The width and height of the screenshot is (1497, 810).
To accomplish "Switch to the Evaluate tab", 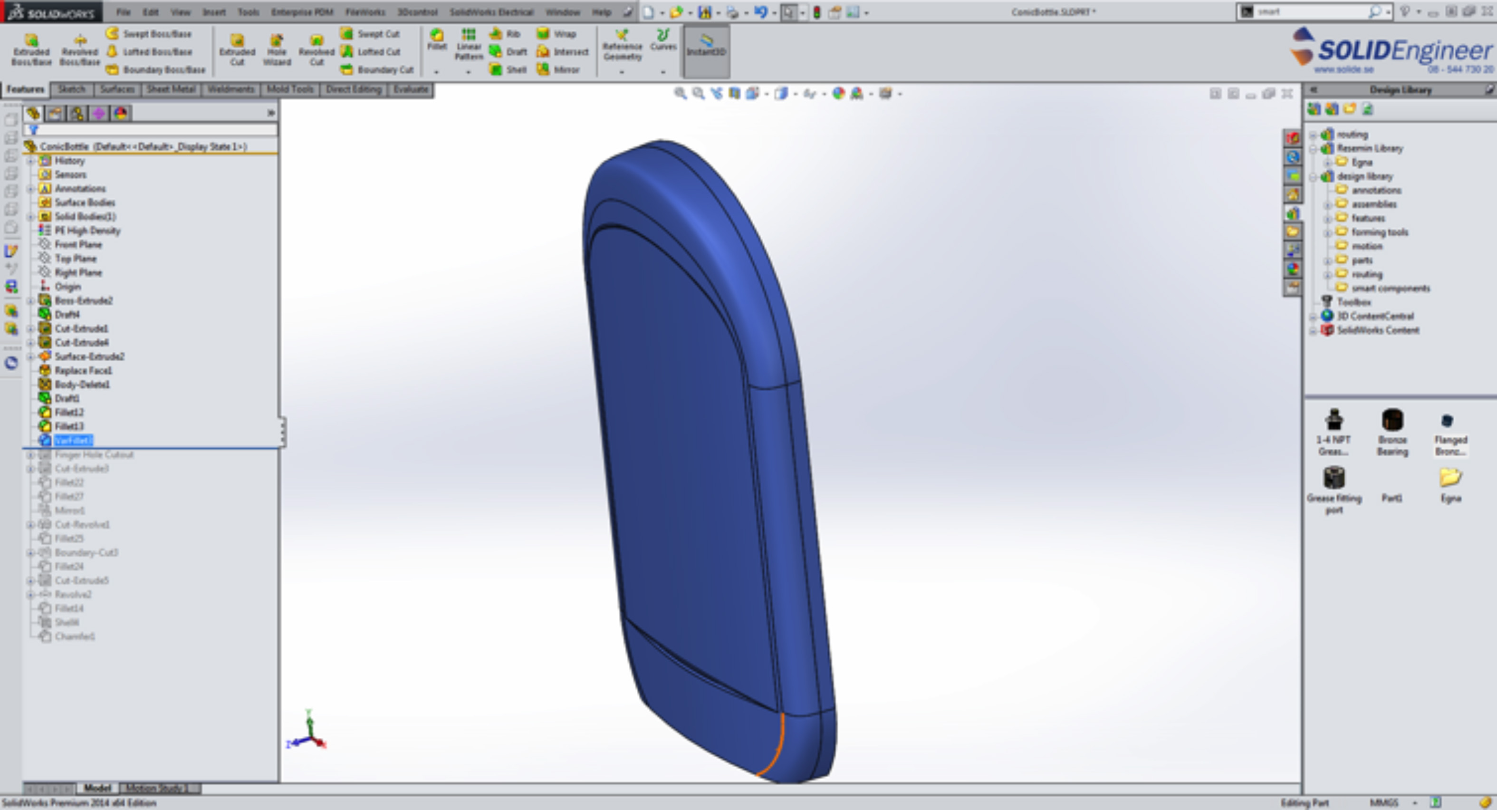I will (410, 89).
